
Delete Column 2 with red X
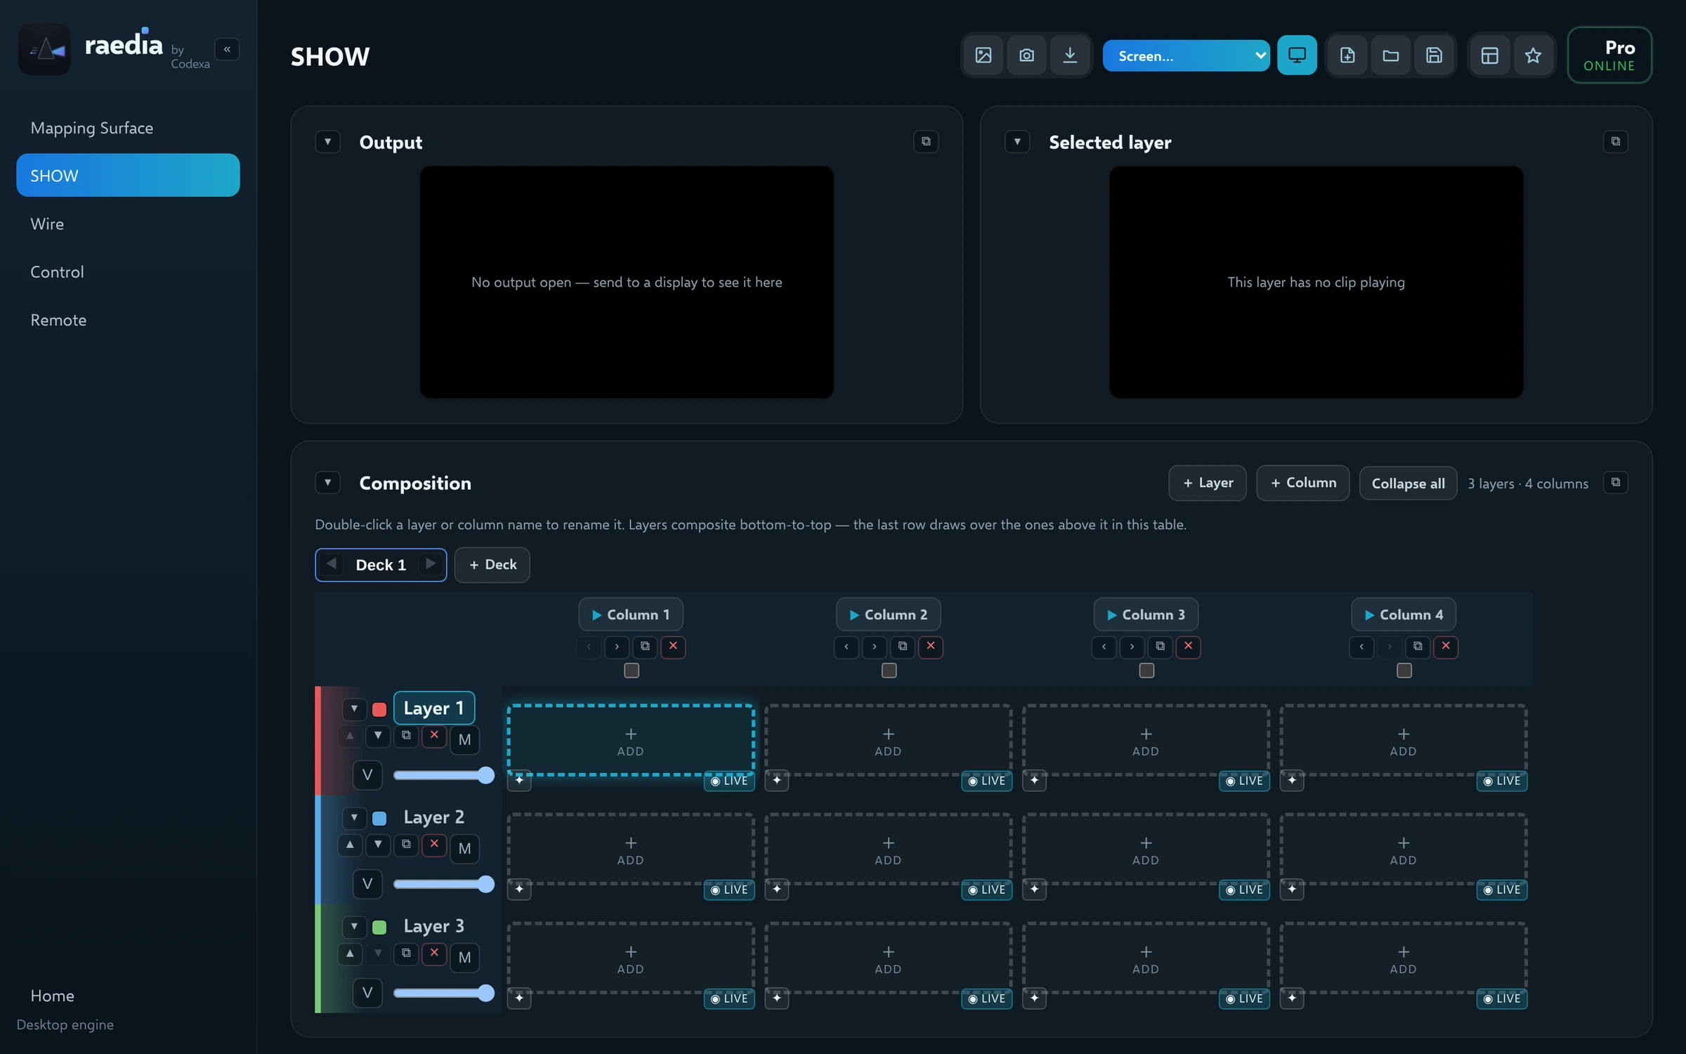click(931, 646)
